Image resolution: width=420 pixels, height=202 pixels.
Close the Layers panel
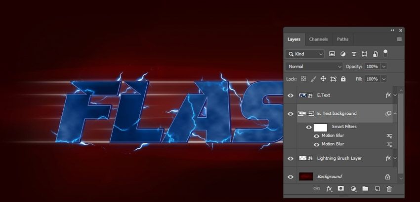[400, 31]
